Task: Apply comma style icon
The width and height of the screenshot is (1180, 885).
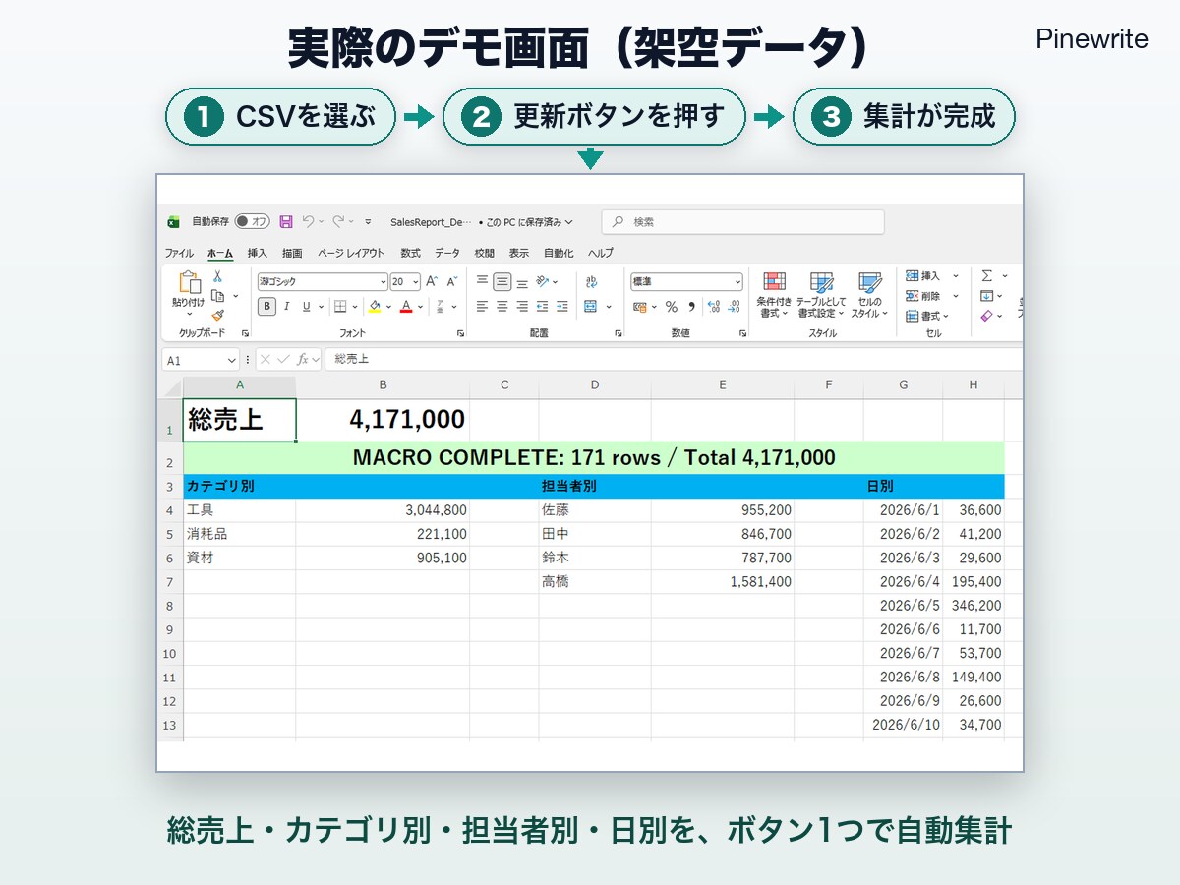Action: tap(691, 307)
